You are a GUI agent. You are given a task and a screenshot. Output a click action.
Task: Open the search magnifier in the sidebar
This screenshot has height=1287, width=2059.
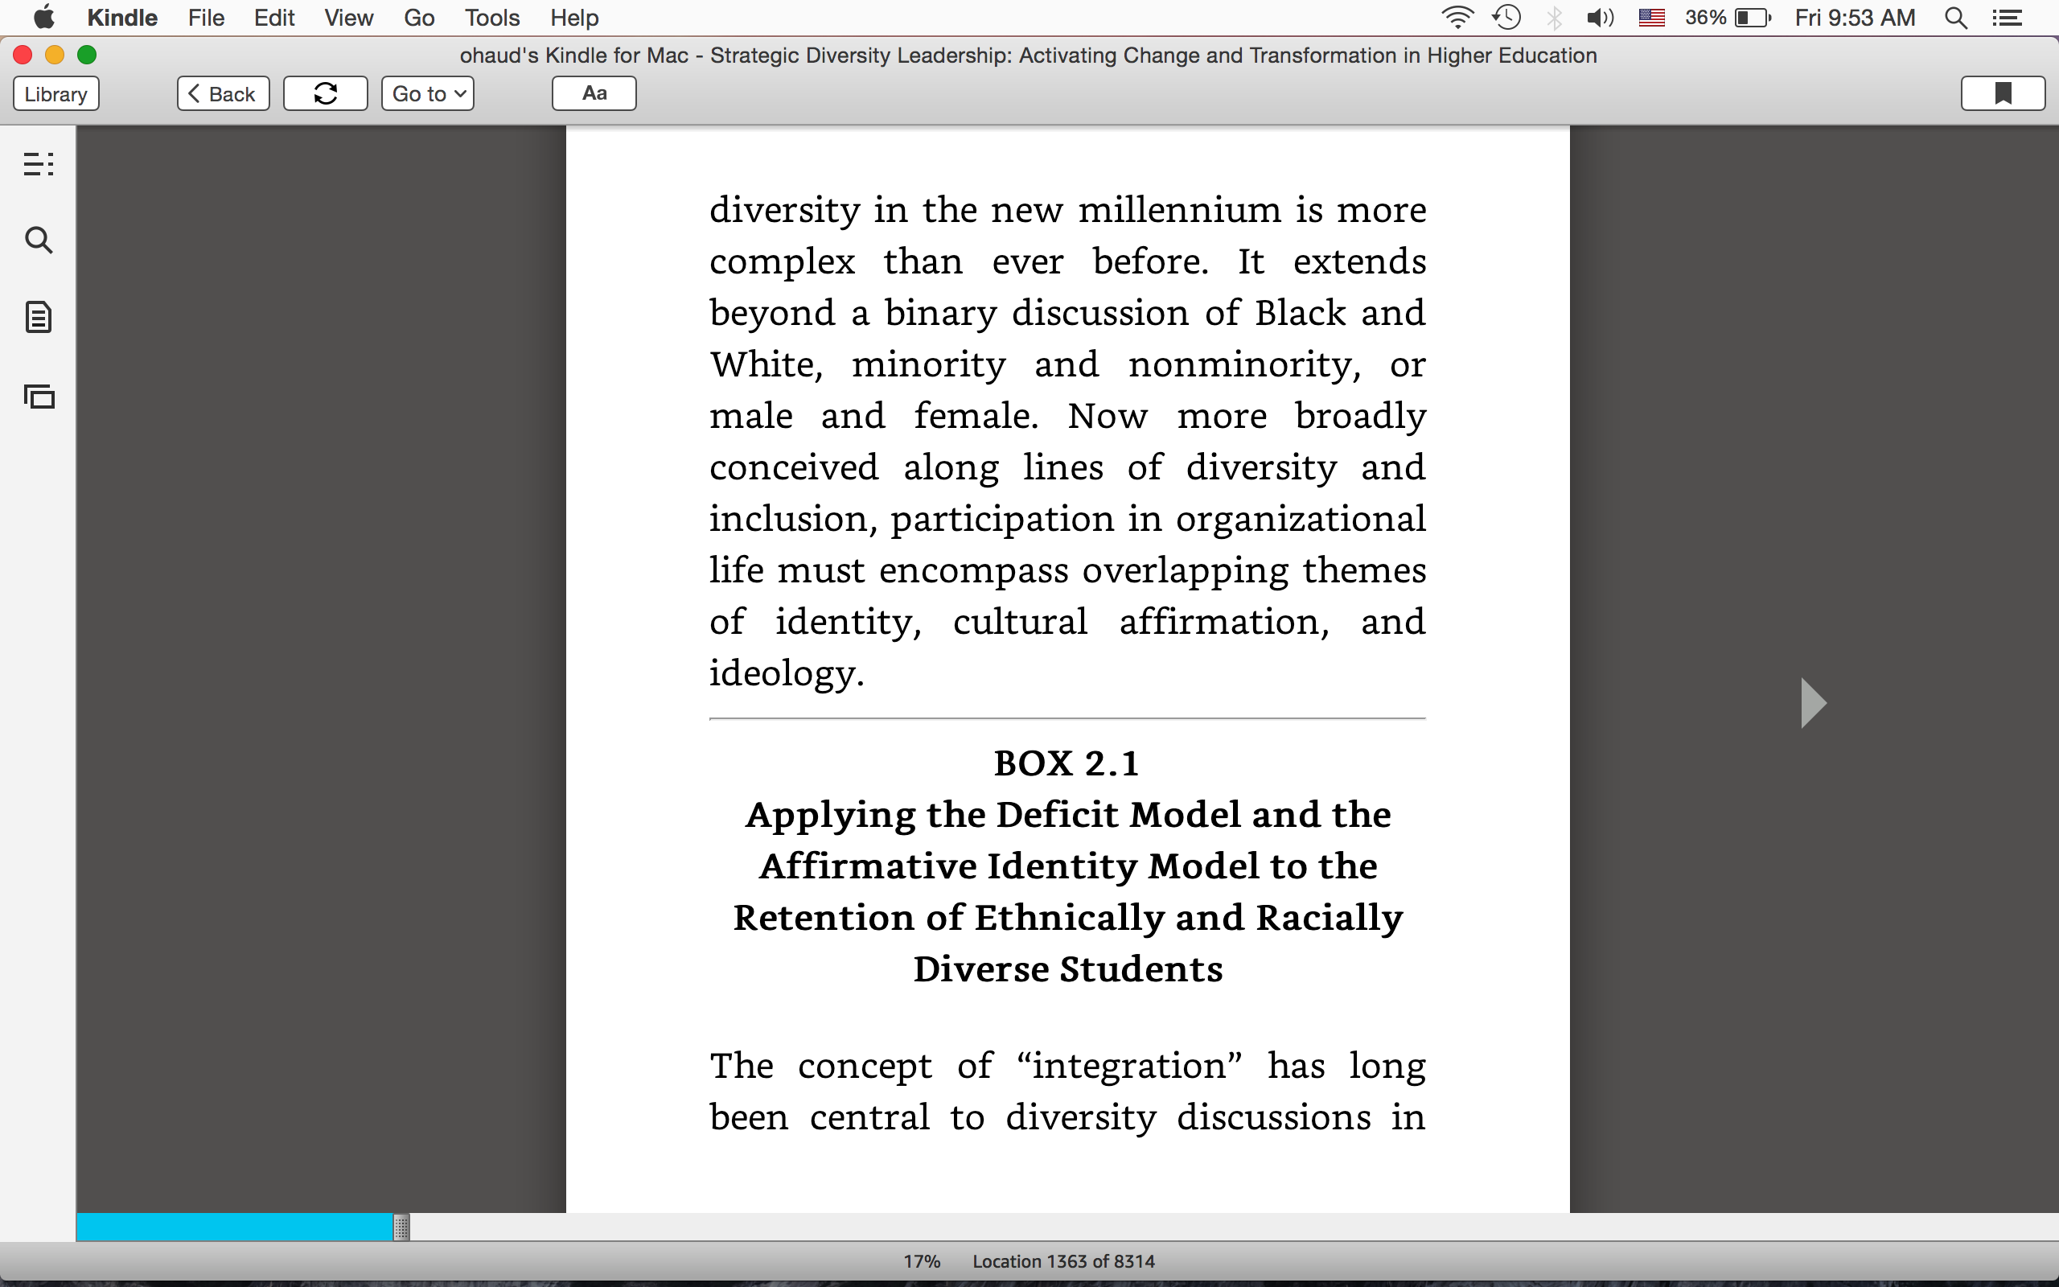pyautogui.click(x=39, y=241)
